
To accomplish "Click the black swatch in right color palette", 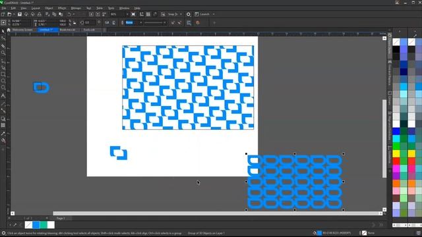I will 396,49.
